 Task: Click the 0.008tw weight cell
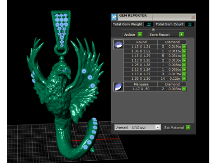coord(175,65)
